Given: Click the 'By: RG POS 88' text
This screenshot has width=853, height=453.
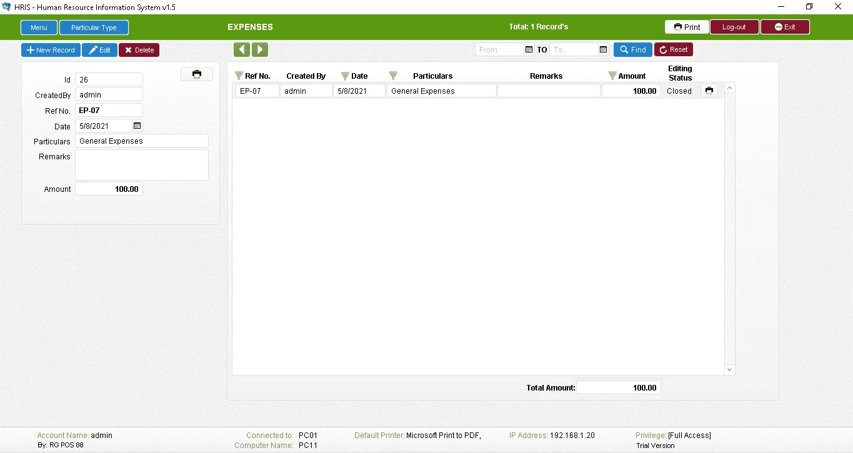Looking at the screenshot, I should click(x=61, y=446).
